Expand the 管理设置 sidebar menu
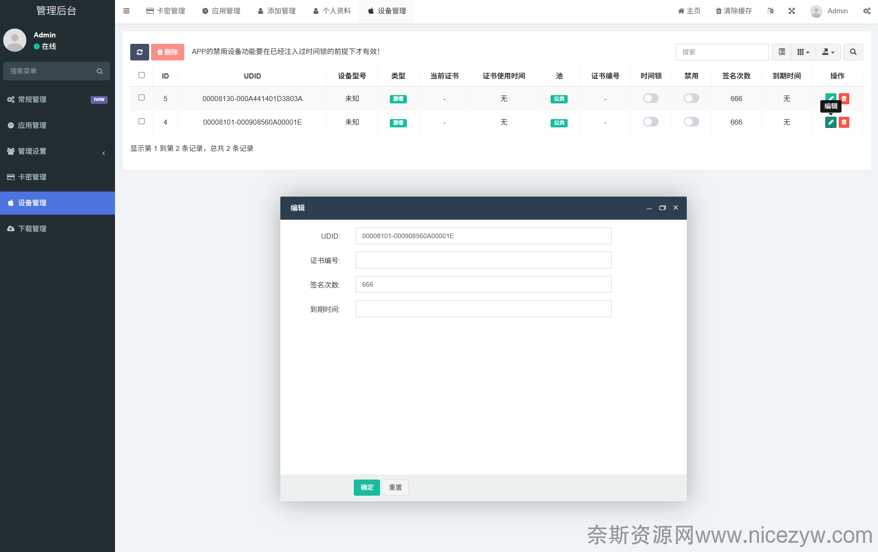 (x=57, y=151)
